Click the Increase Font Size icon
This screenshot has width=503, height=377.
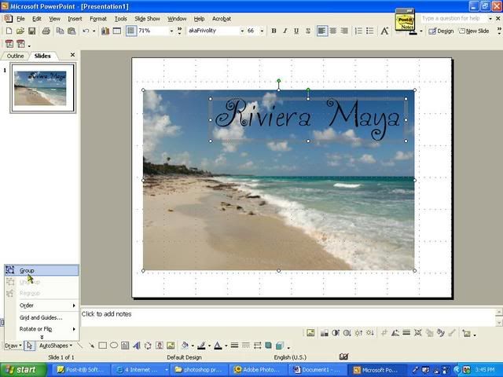coord(384,31)
